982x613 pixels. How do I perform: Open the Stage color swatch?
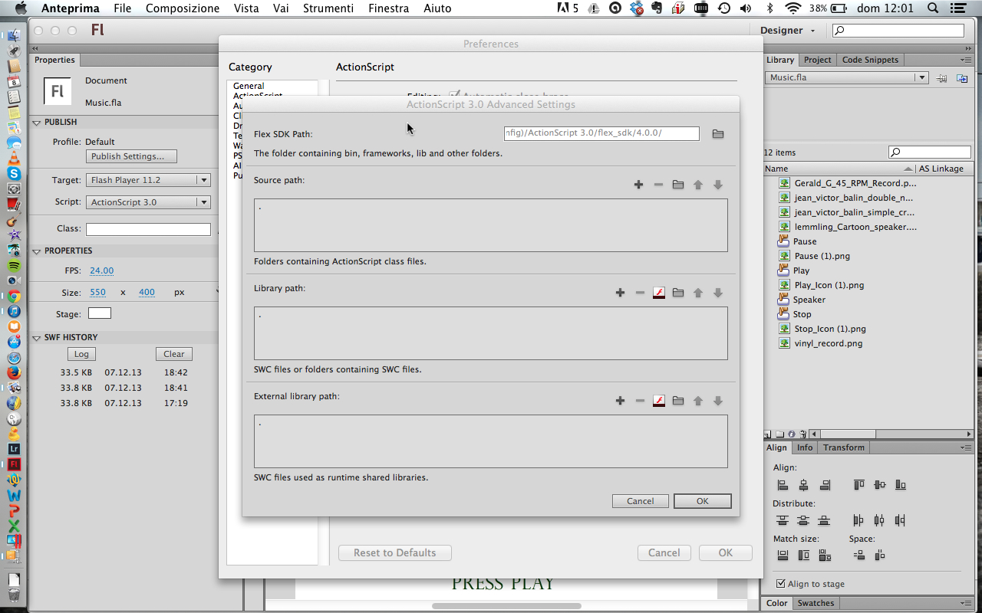point(100,313)
